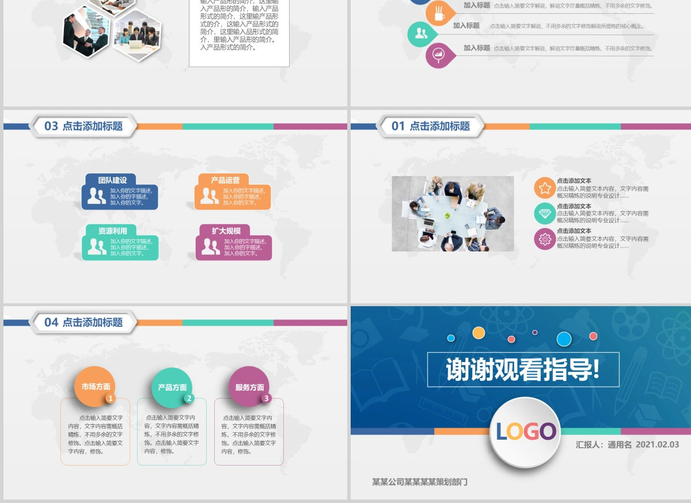
Task: Click 点击添加文本 beside the gear icon
Action: (574, 231)
